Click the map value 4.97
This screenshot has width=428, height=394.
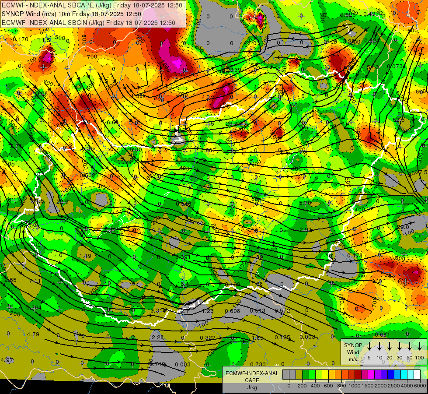7,360
